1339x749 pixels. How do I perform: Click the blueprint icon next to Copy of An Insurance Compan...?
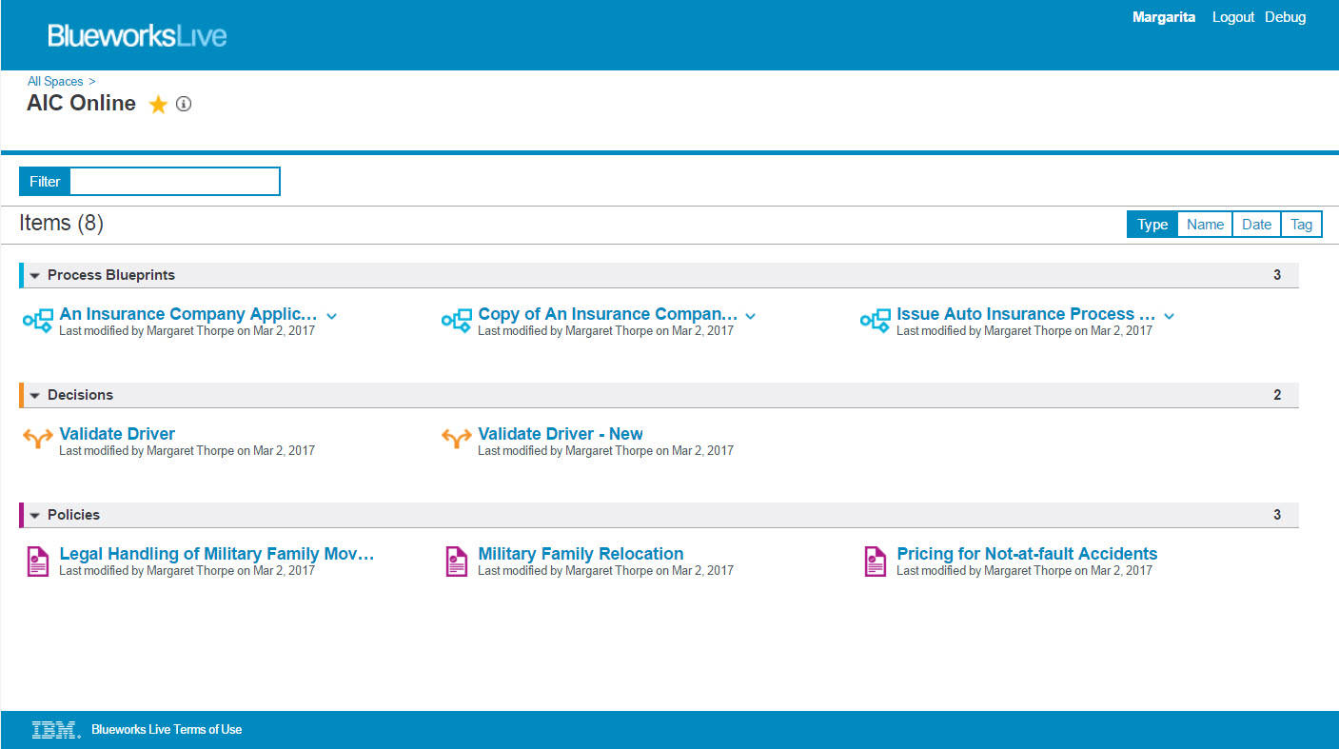click(x=457, y=320)
